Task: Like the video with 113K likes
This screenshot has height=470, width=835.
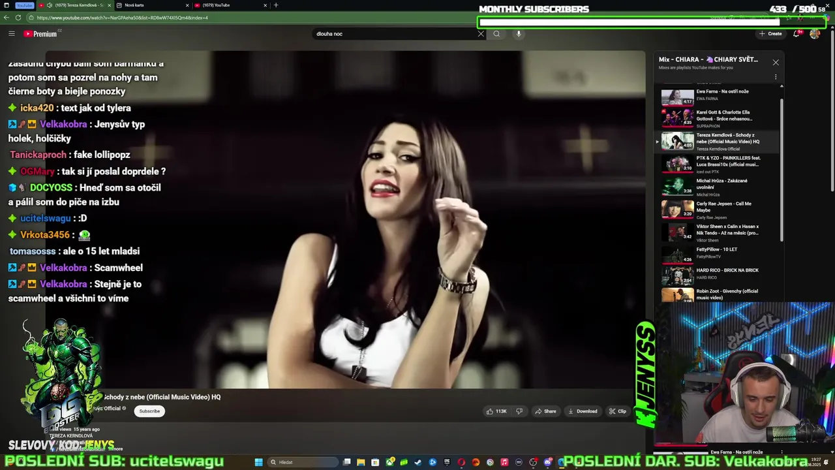Action: [496, 411]
